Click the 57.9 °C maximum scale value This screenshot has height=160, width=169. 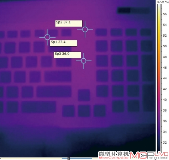click(x=163, y=2)
